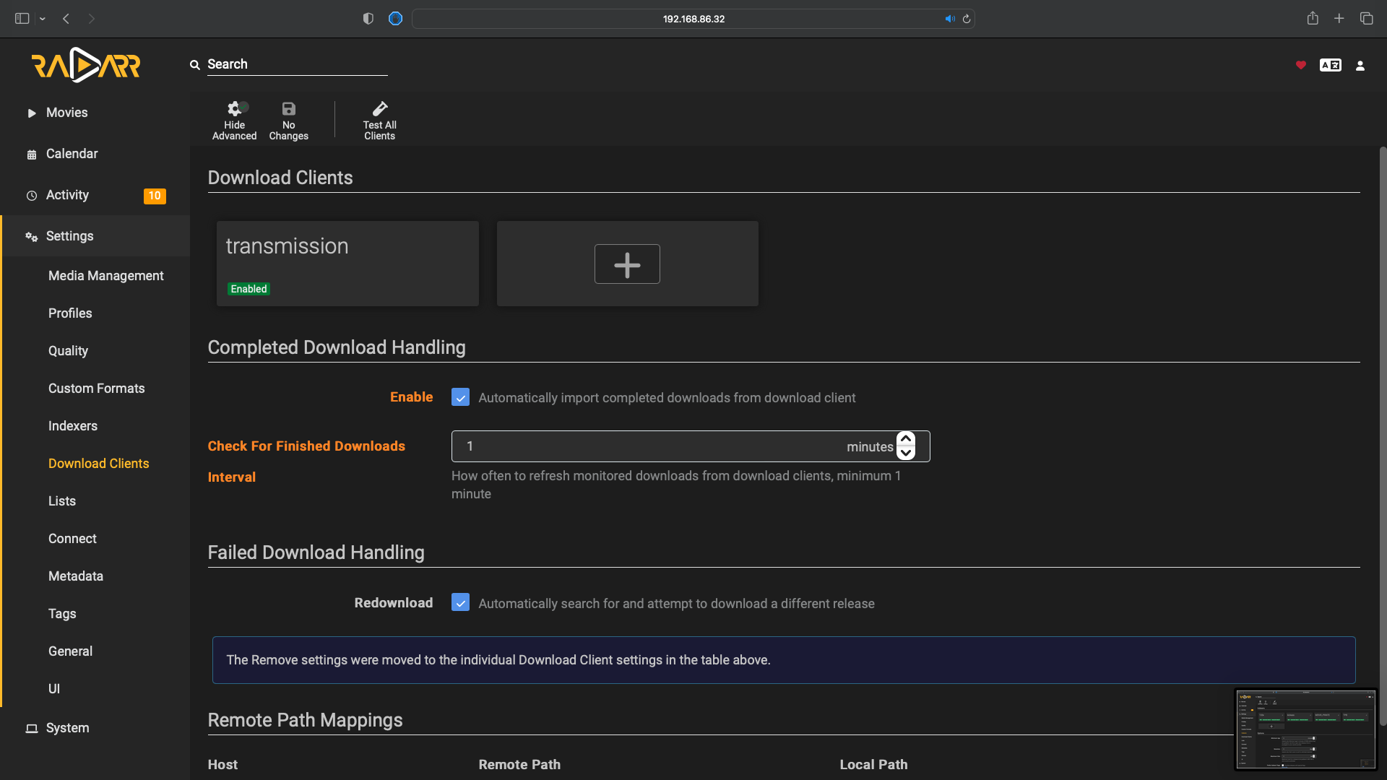This screenshot has height=780, width=1387.
Task: Click the page scrollbar on the right
Action: [1383, 436]
